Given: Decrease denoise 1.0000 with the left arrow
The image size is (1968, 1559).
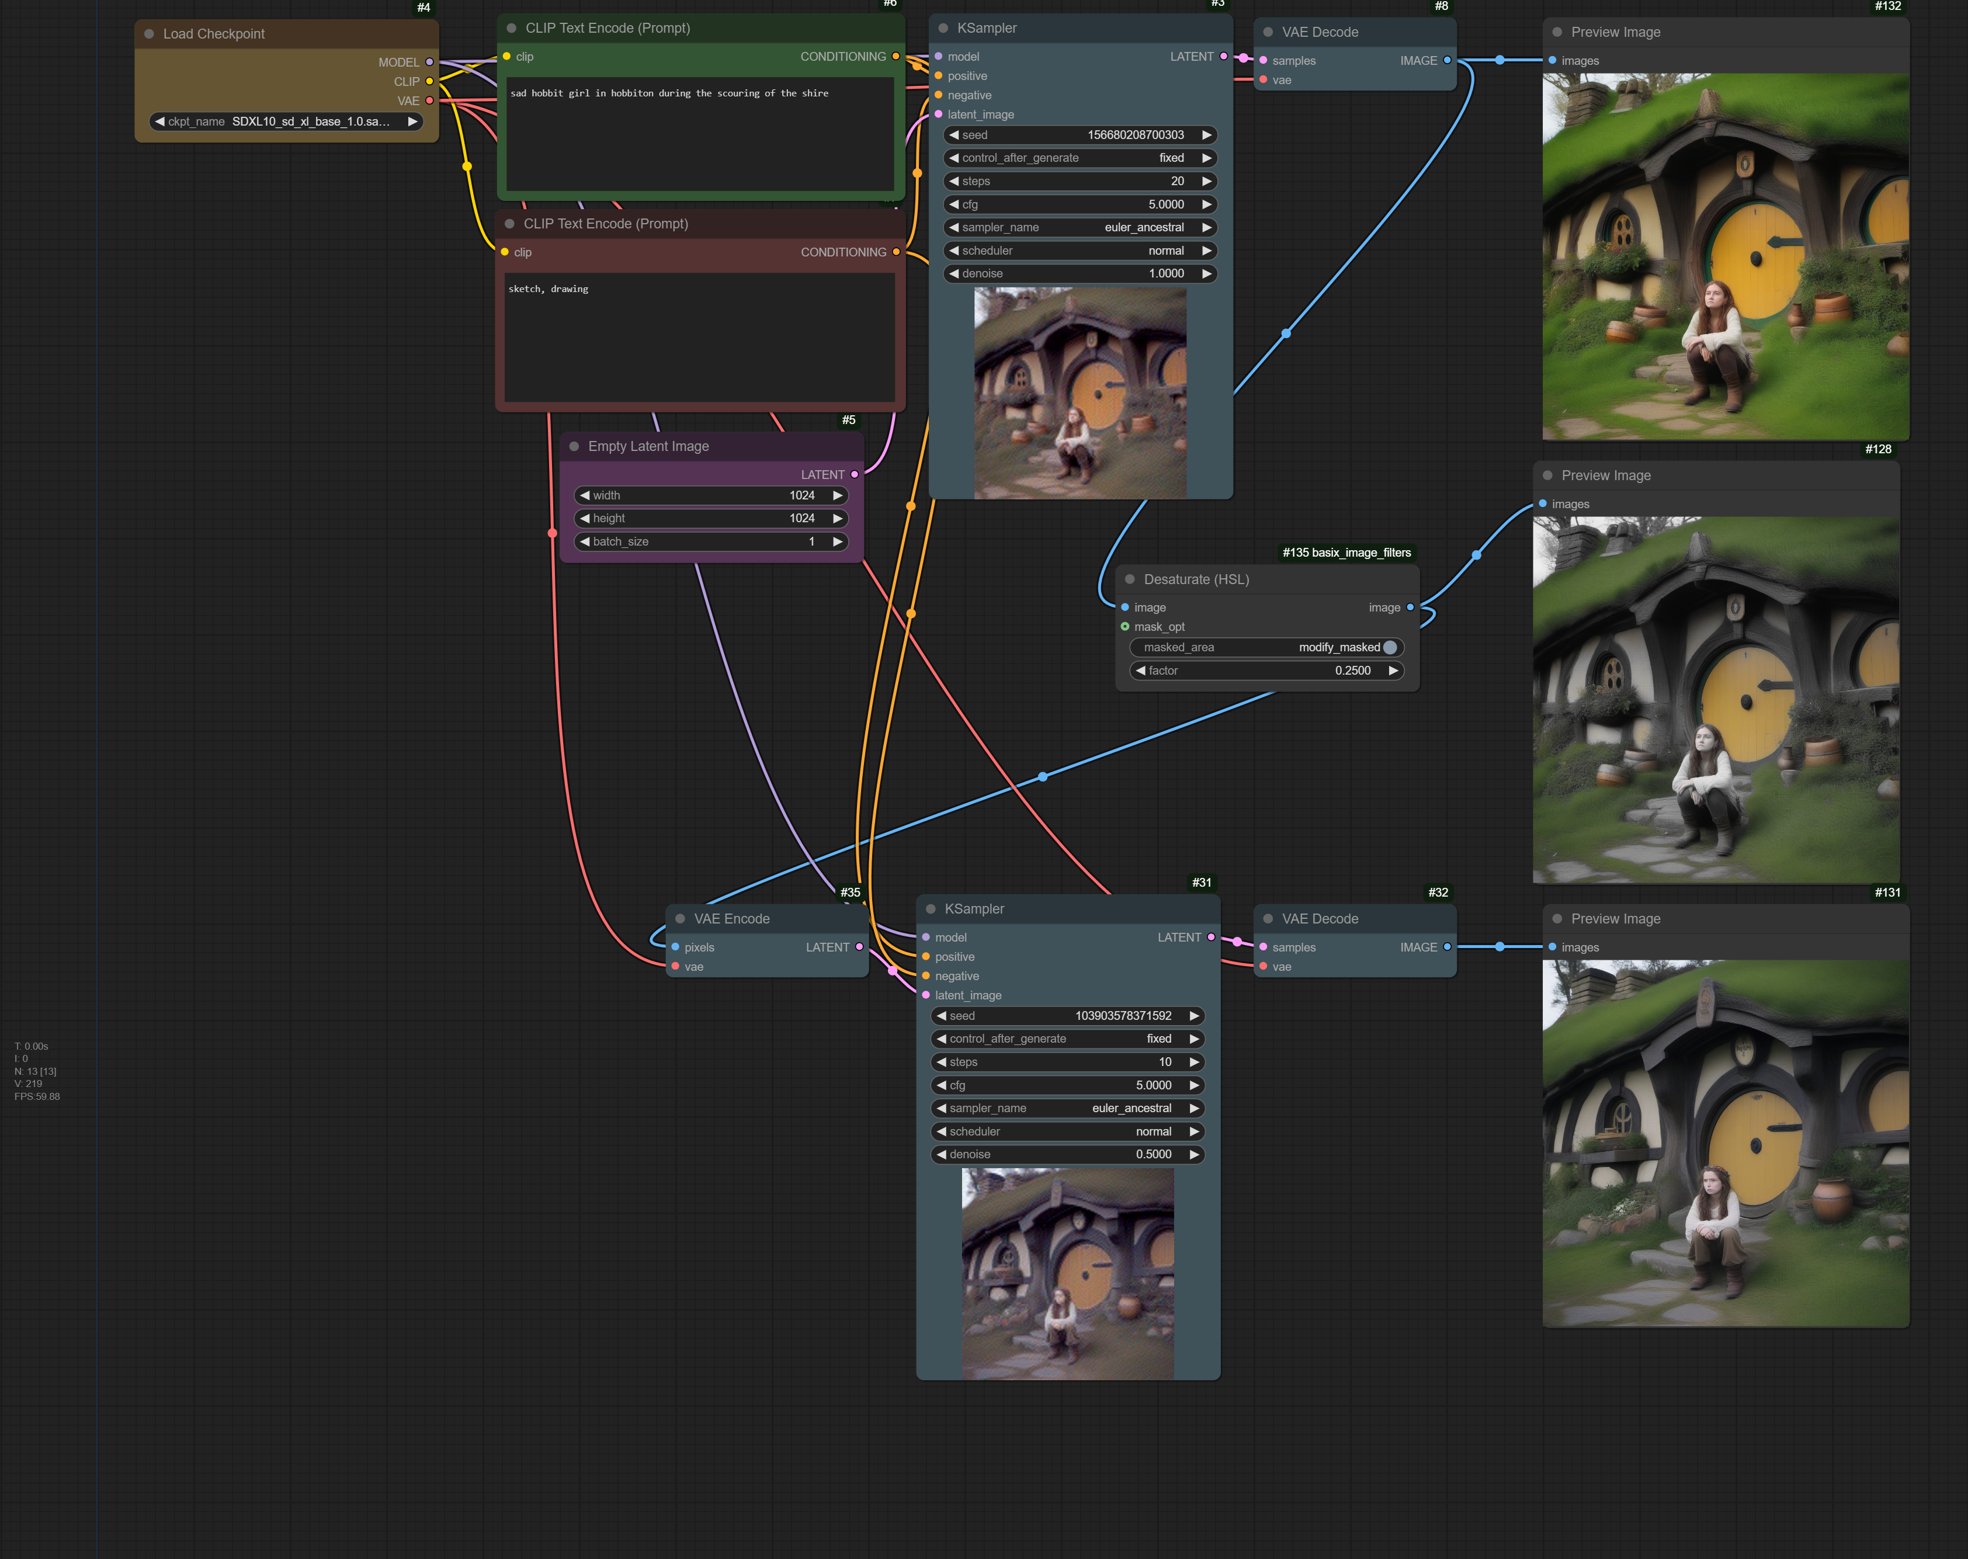Looking at the screenshot, I should click(954, 273).
